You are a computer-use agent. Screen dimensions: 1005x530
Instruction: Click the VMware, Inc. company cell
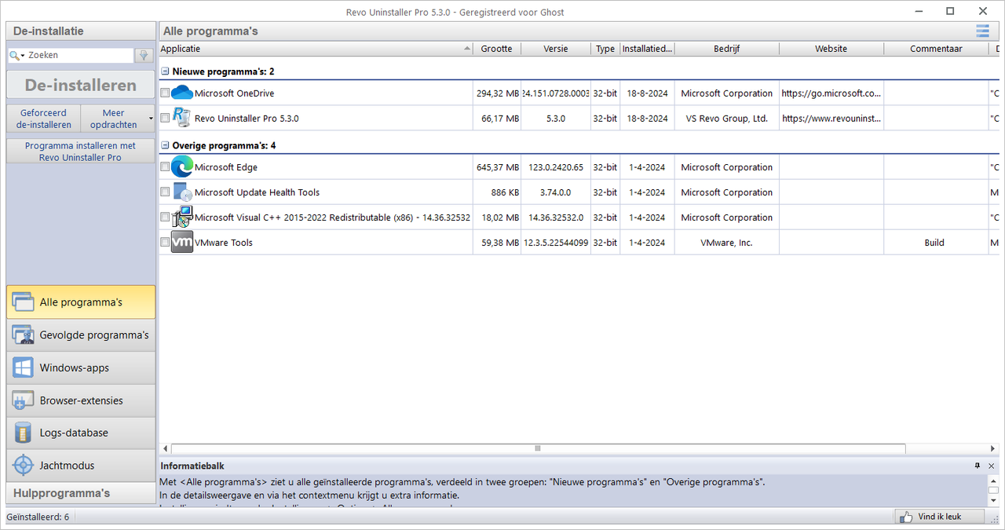point(727,243)
